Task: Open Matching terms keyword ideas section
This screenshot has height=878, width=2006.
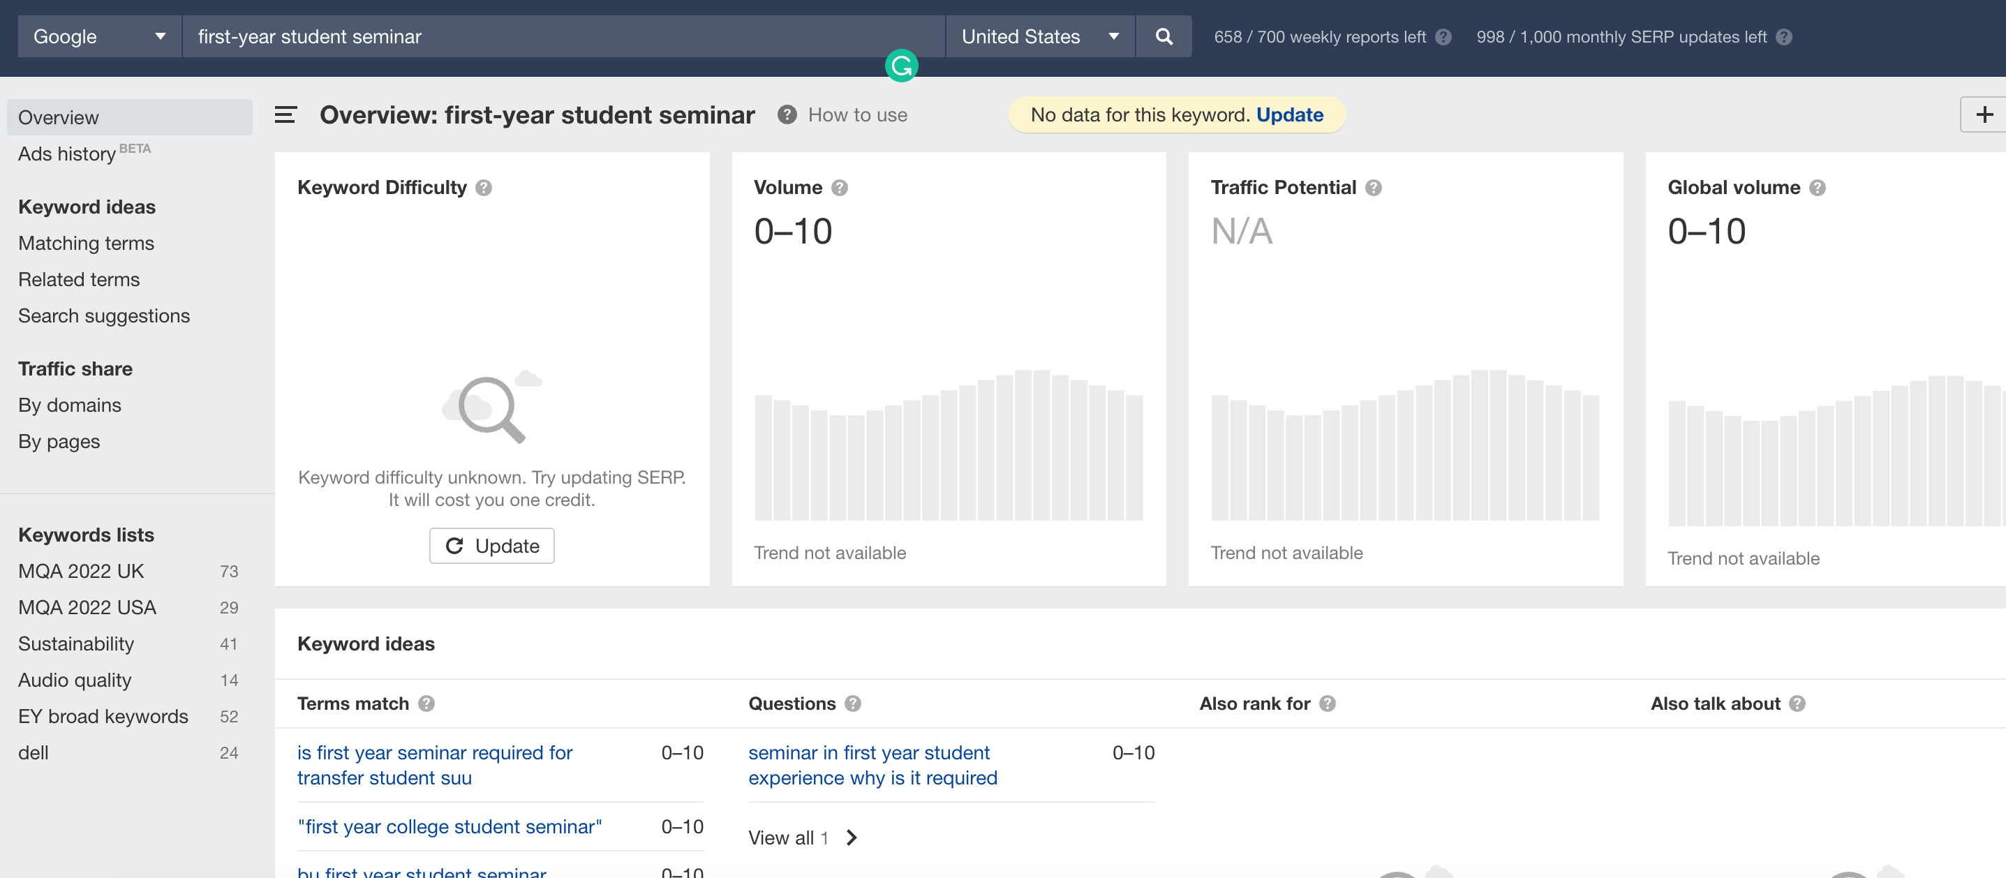Action: click(86, 242)
